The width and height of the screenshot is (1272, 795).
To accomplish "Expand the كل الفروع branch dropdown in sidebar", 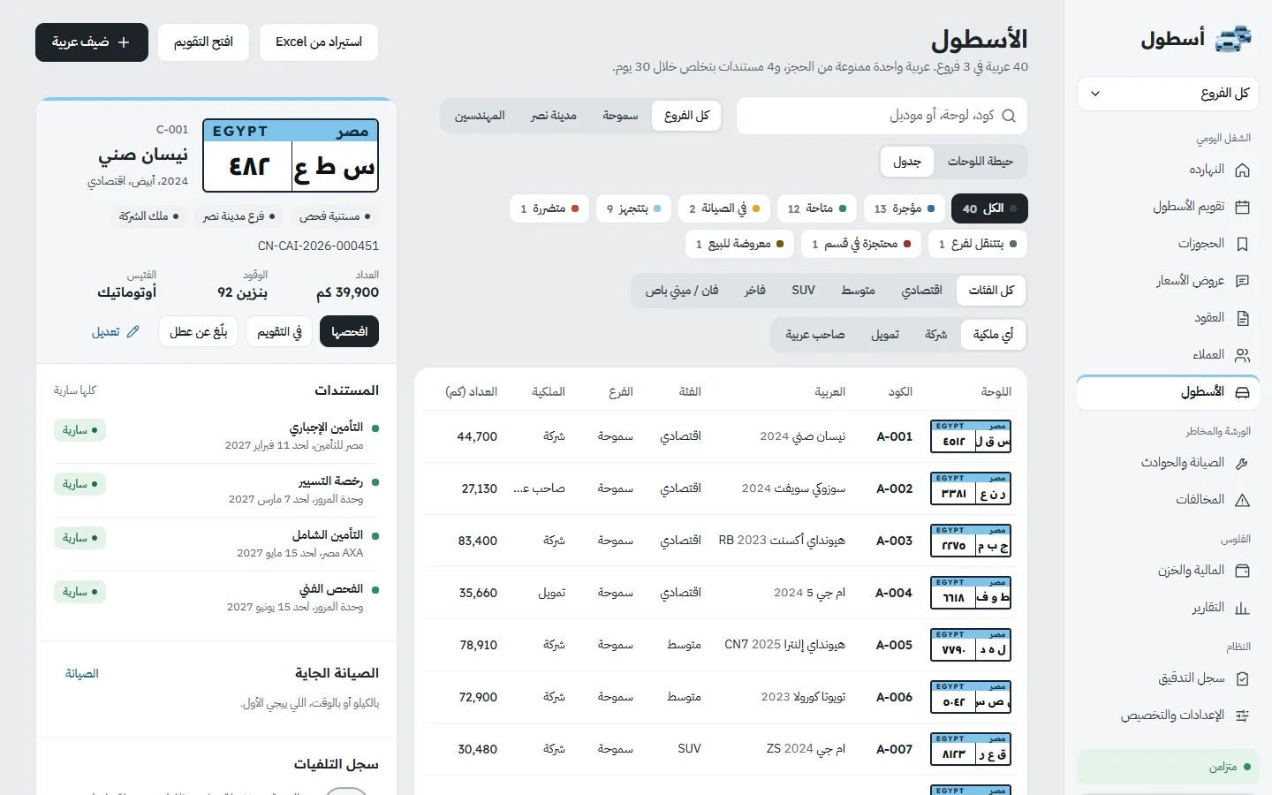I will pyautogui.click(x=1168, y=94).
